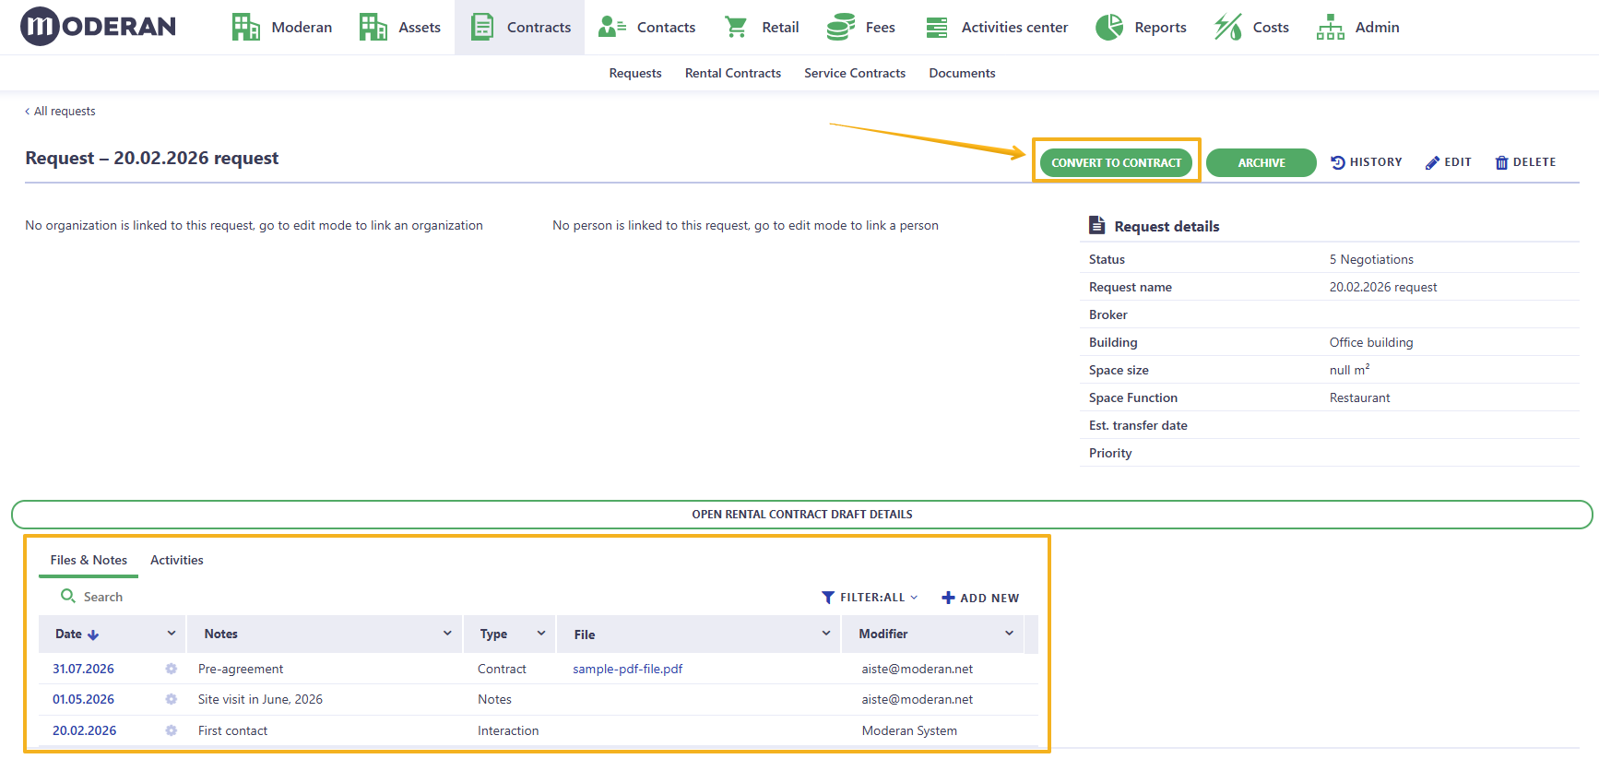The height and width of the screenshot is (759, 1599).
Task: Click the Contracts document icon
Action: (x=482, y=27)
